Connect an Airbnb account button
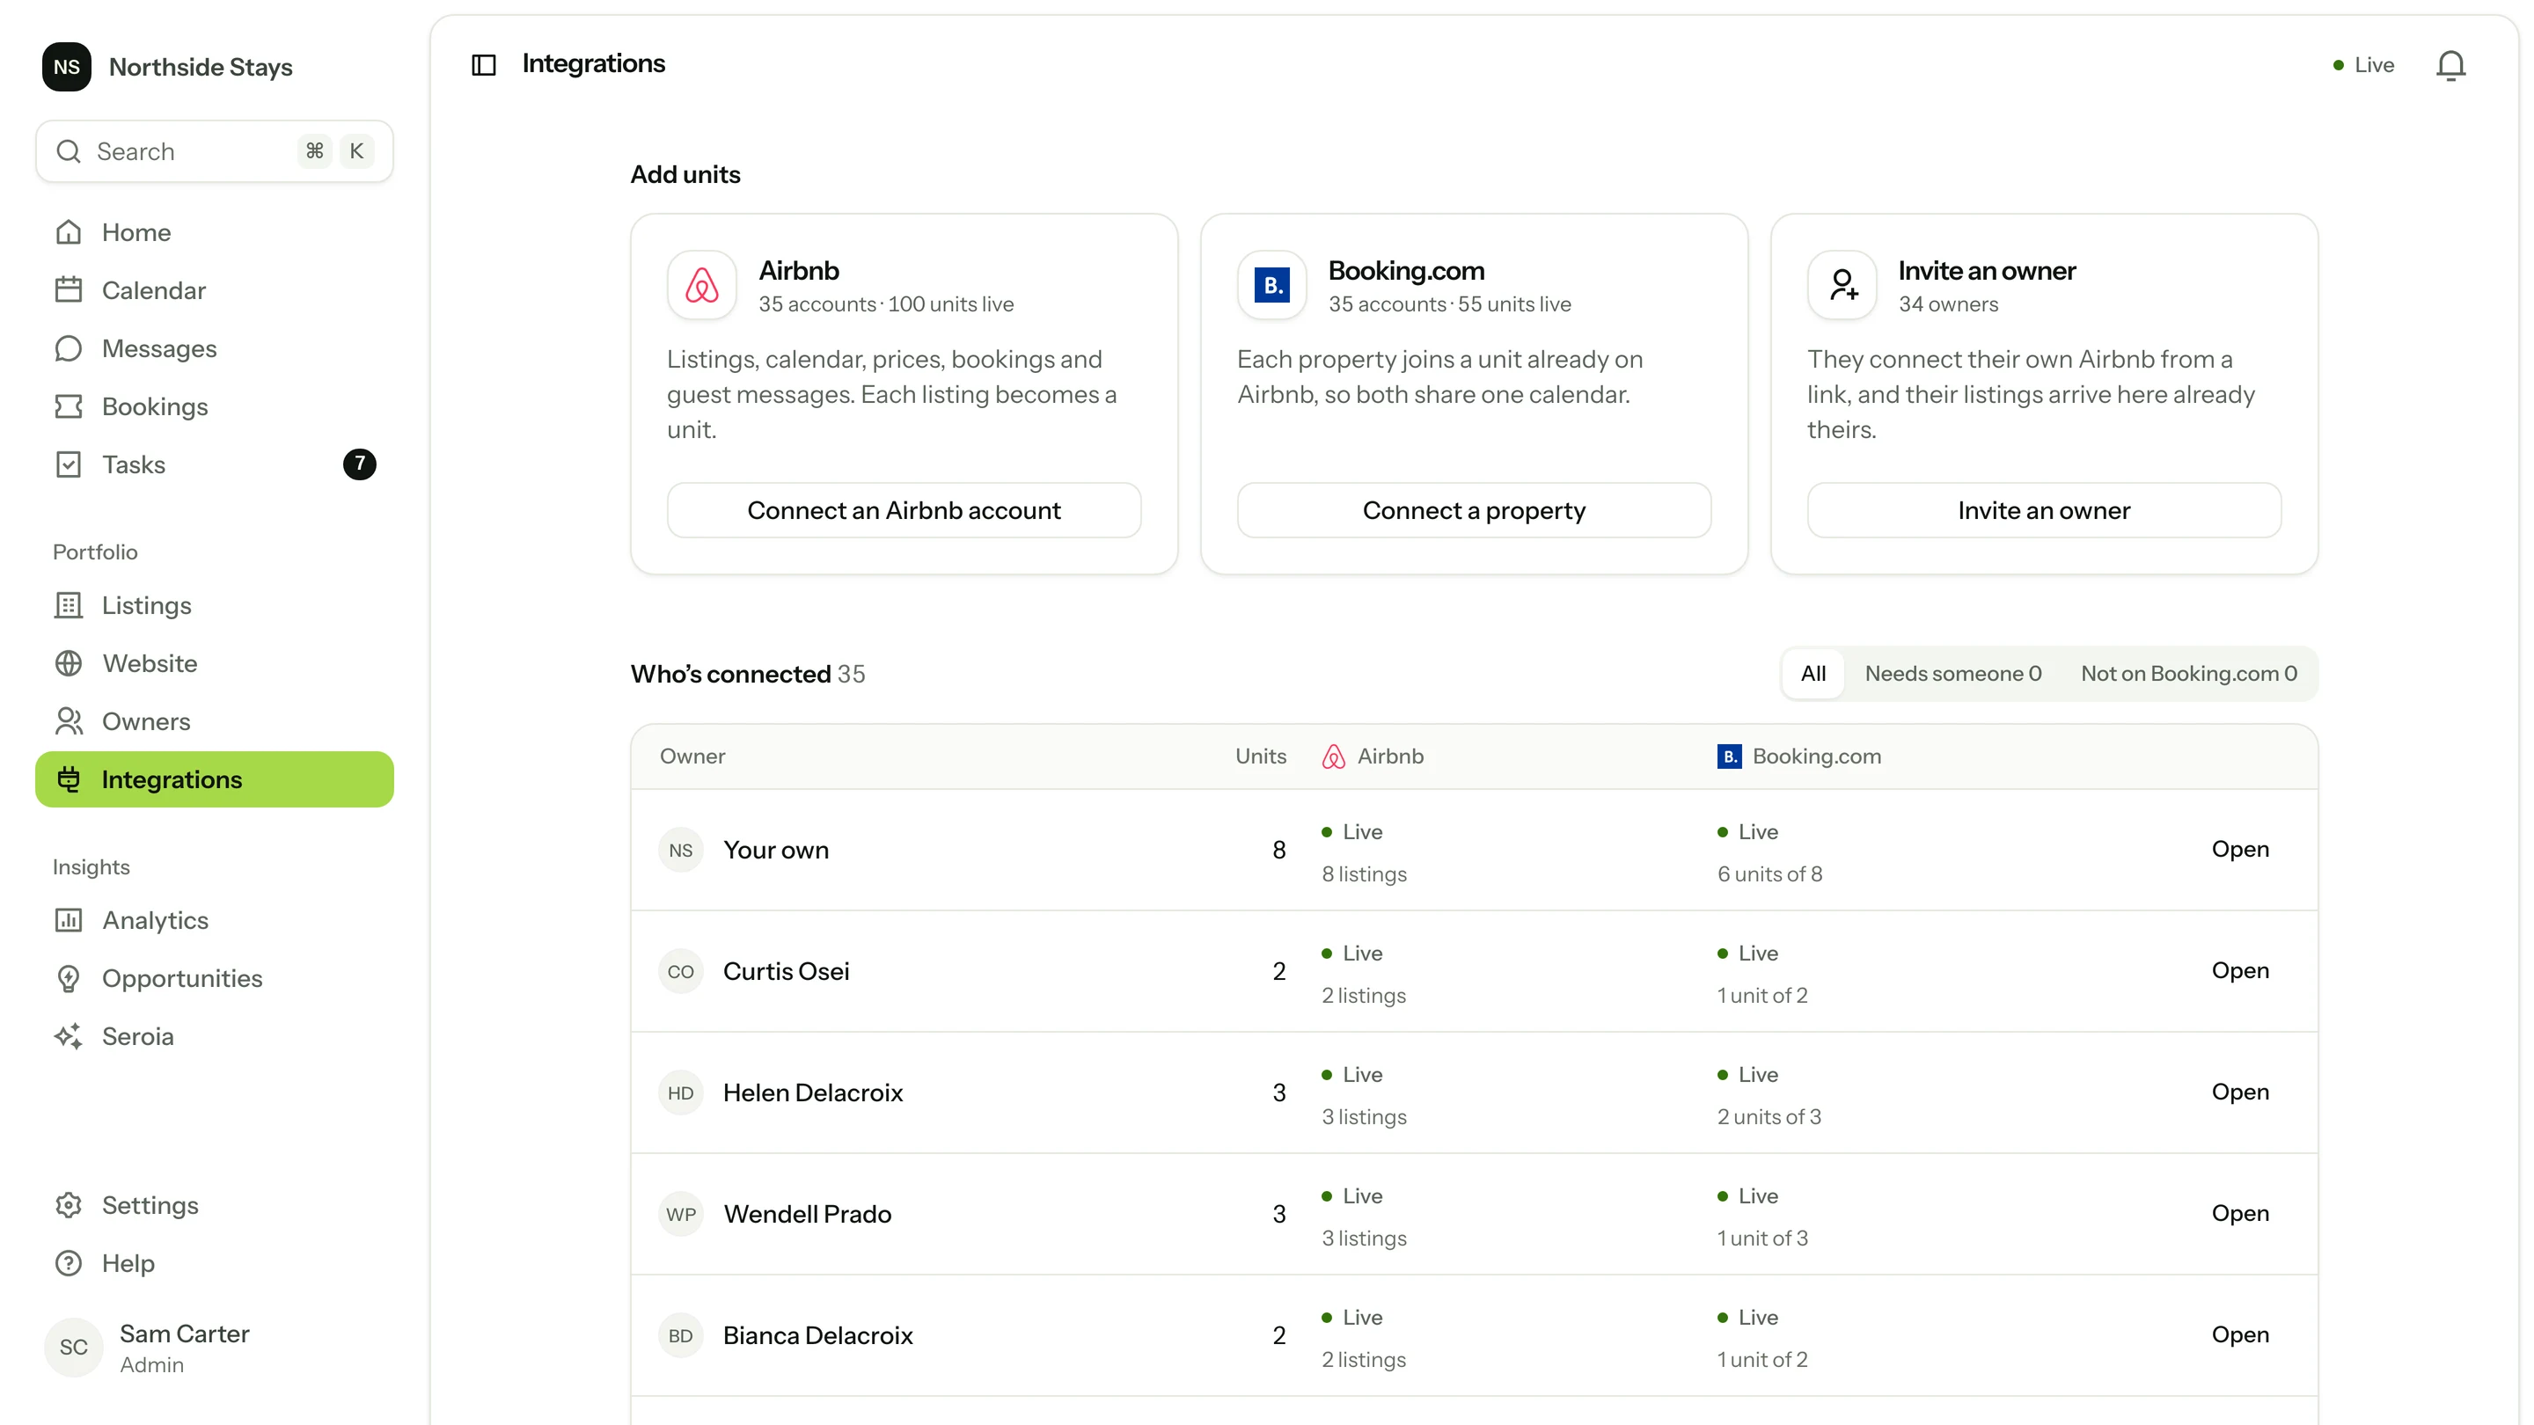 [904, 509]
